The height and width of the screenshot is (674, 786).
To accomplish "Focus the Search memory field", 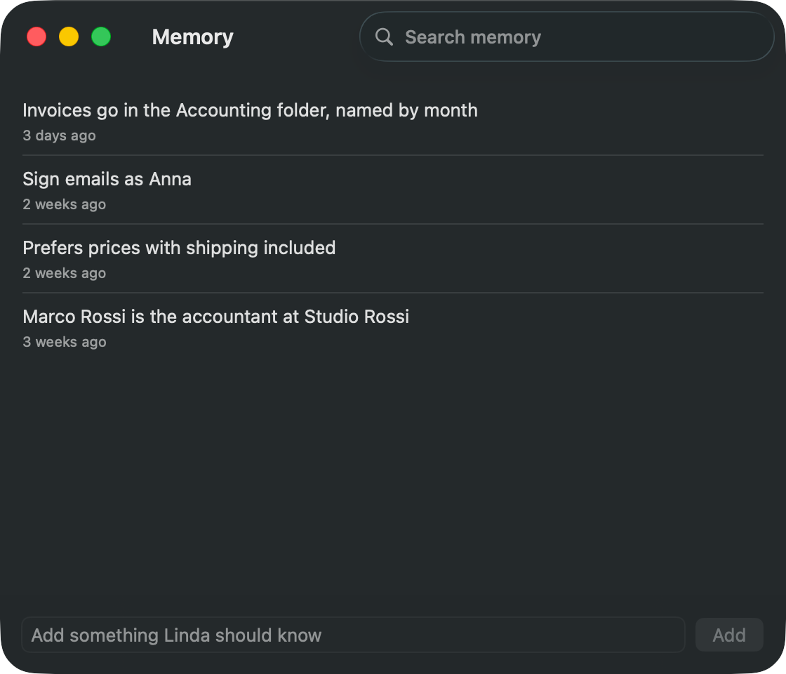I will point(566,37).
